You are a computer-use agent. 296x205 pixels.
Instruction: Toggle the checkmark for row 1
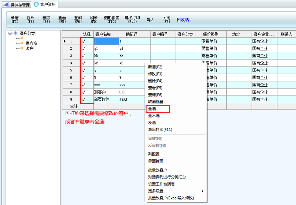pyautogui.click(x=84, y=41)
